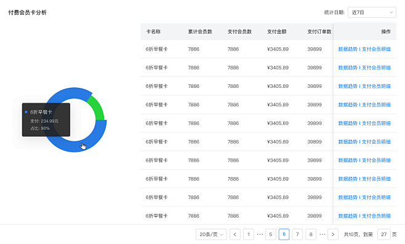Click the ellipsis after page 8
This screenshot has width=405, height=244.
coord(322,234)
